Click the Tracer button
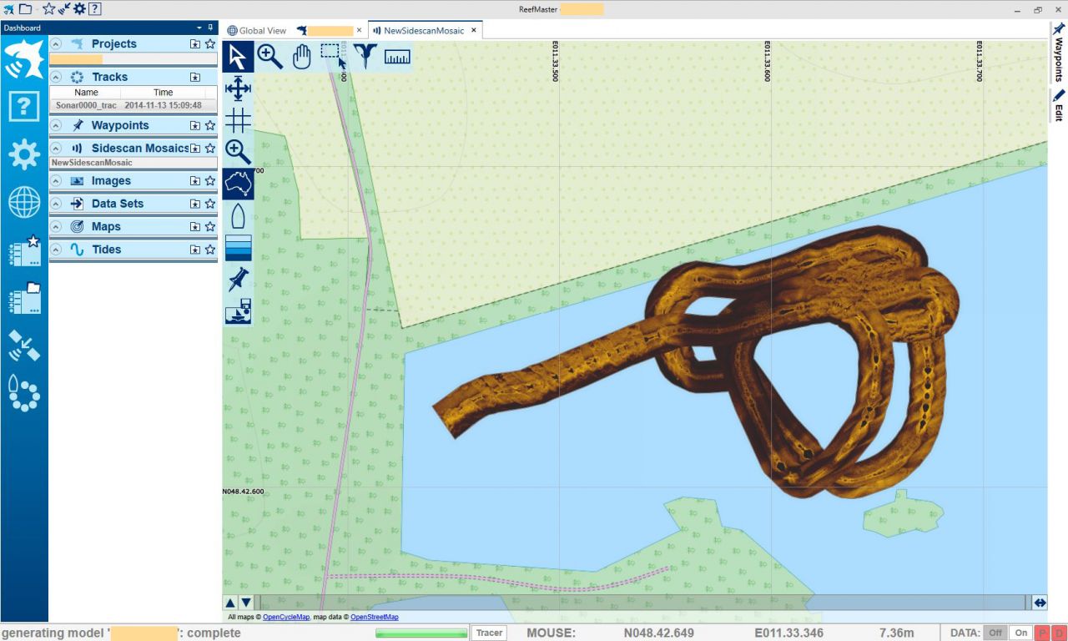The image size is (1068, 641). (489, 633)
